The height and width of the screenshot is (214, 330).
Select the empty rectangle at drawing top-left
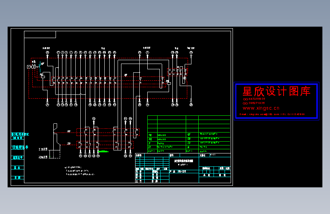tap(40, 35)
